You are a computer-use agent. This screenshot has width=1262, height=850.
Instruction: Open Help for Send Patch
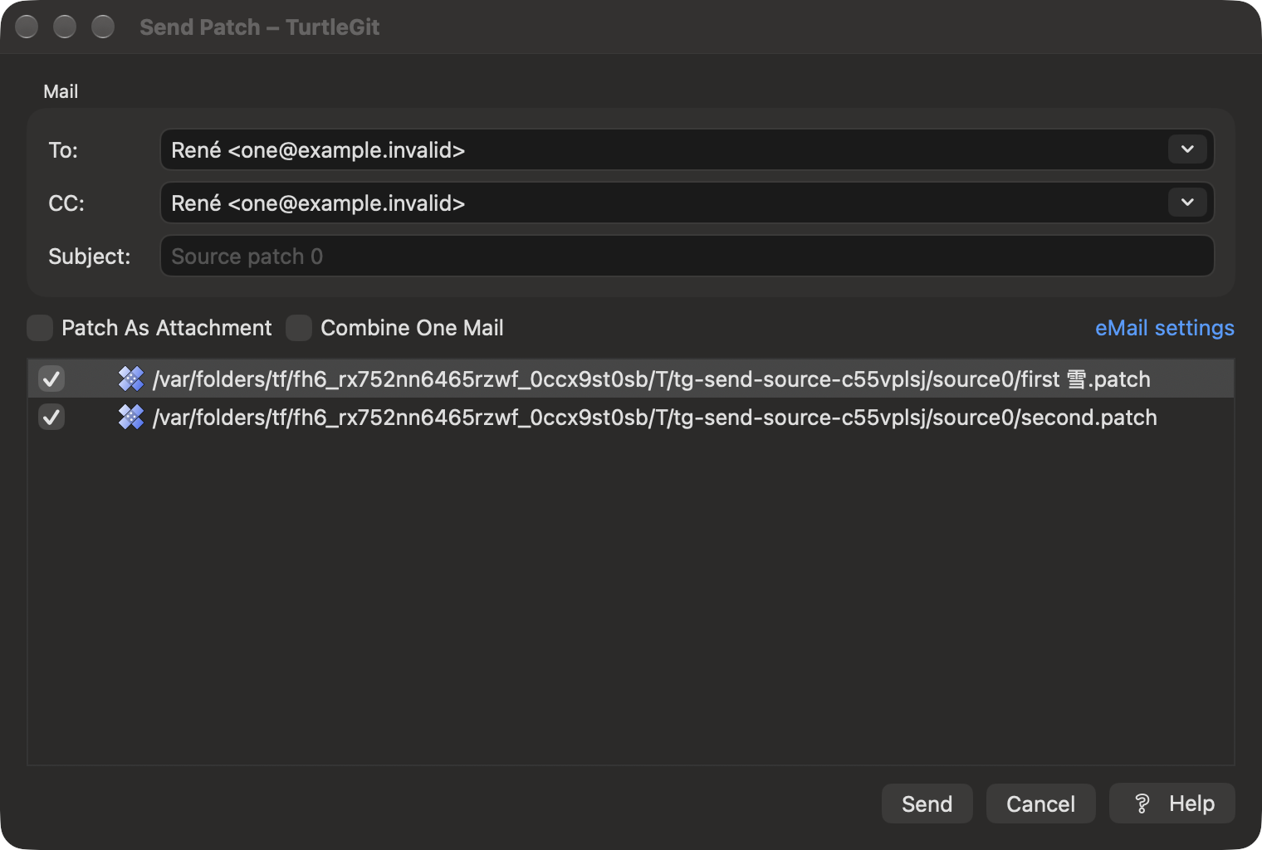click(1172, 804)
